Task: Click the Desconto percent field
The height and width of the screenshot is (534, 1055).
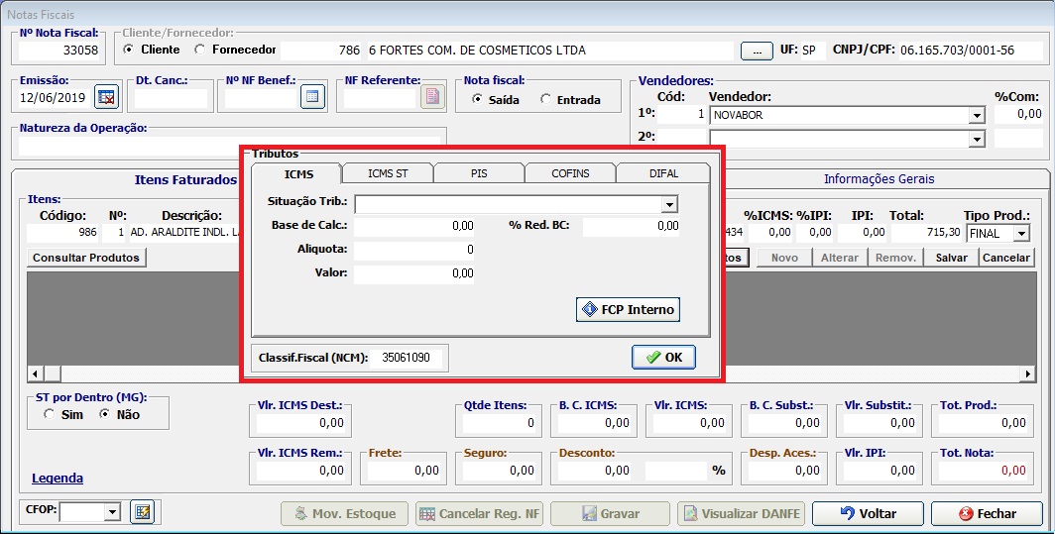Action: [678, 471]
